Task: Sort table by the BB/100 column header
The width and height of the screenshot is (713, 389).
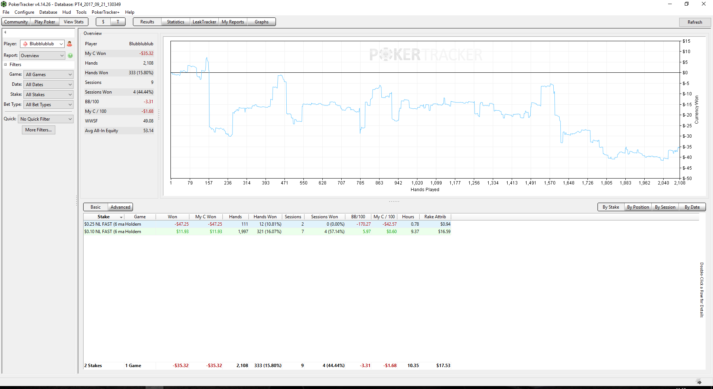Action: [358, 217]
